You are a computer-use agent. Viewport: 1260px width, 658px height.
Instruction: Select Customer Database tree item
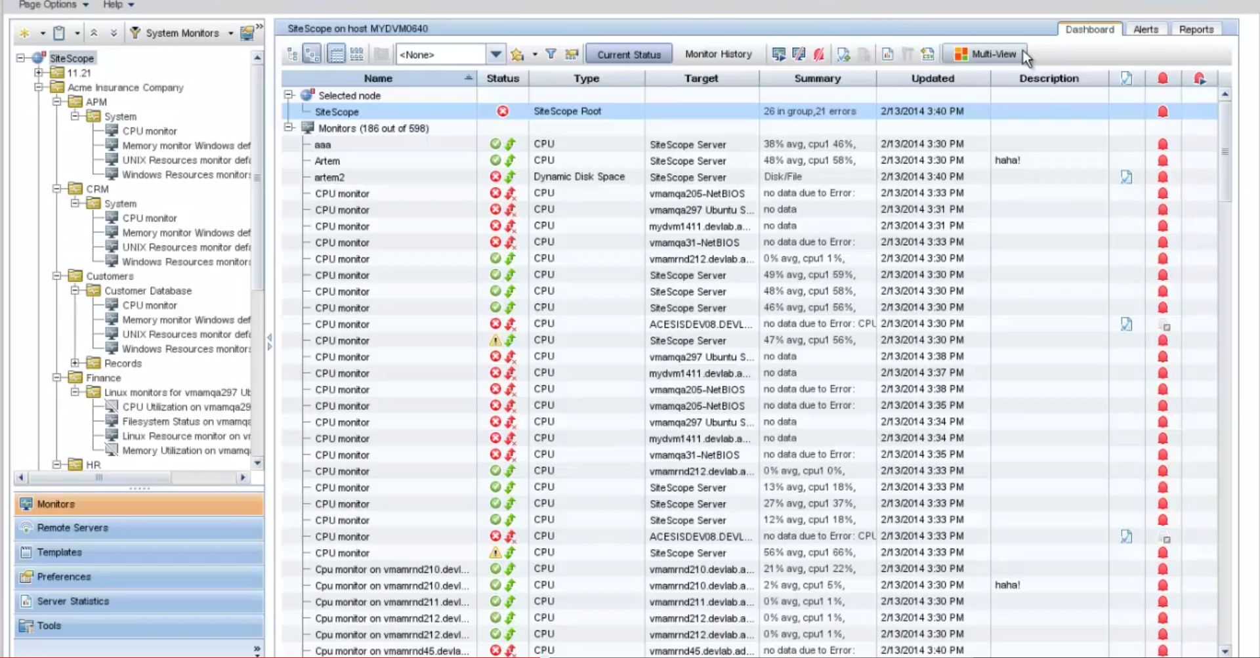pyautogui.click(x=148, y=291)
